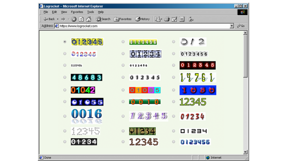The height and width of the screenshot is (161, 287).
Task: Click the Mail icon in the toolbar
Action: click(158, 19)
